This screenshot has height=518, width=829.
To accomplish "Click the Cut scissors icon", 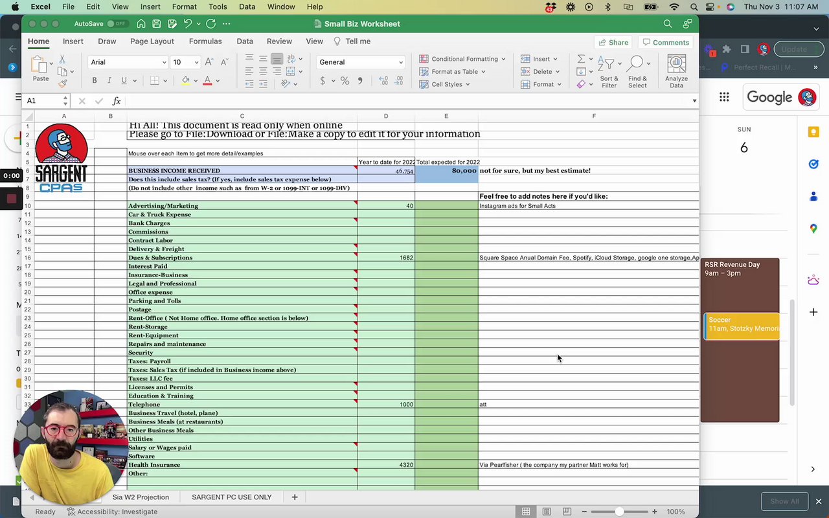I will 62,59.
